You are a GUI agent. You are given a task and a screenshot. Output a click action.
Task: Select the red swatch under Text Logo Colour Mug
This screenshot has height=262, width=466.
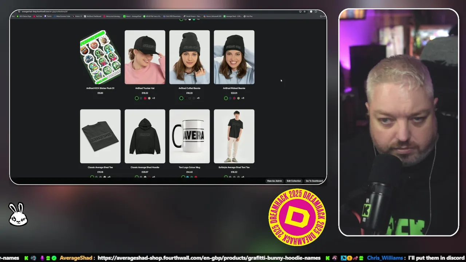pos(196,177)
